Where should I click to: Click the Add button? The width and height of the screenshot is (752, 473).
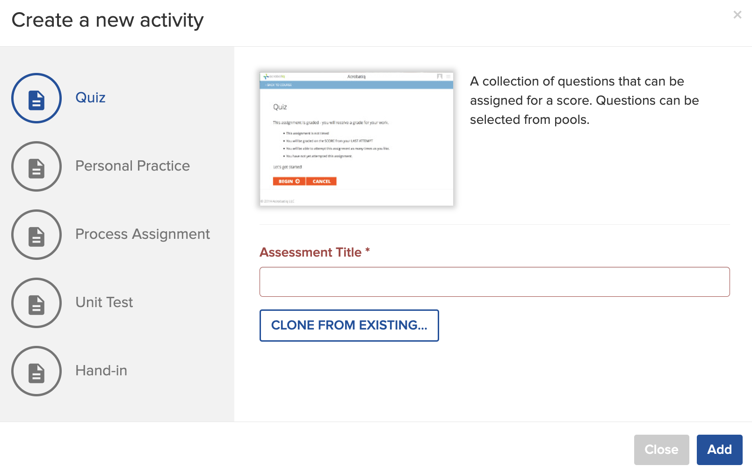[x=719, y=450]
